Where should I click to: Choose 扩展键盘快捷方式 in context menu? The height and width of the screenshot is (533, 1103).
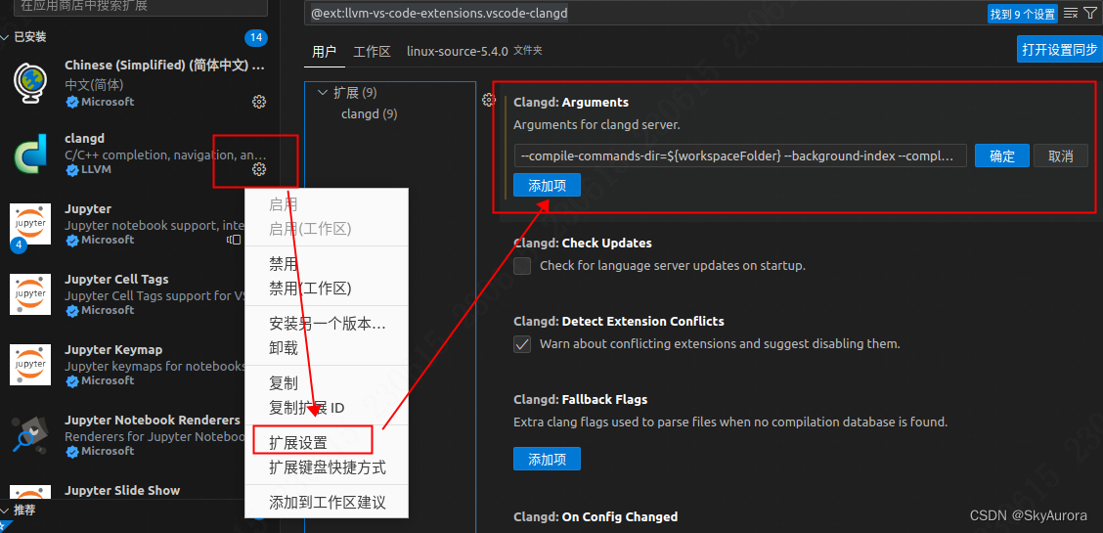point(328,466)
